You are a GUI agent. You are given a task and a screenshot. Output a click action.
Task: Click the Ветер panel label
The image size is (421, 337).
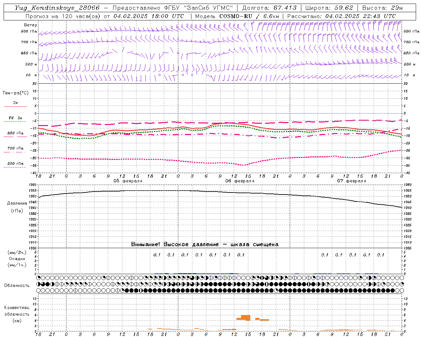(31, 25)
